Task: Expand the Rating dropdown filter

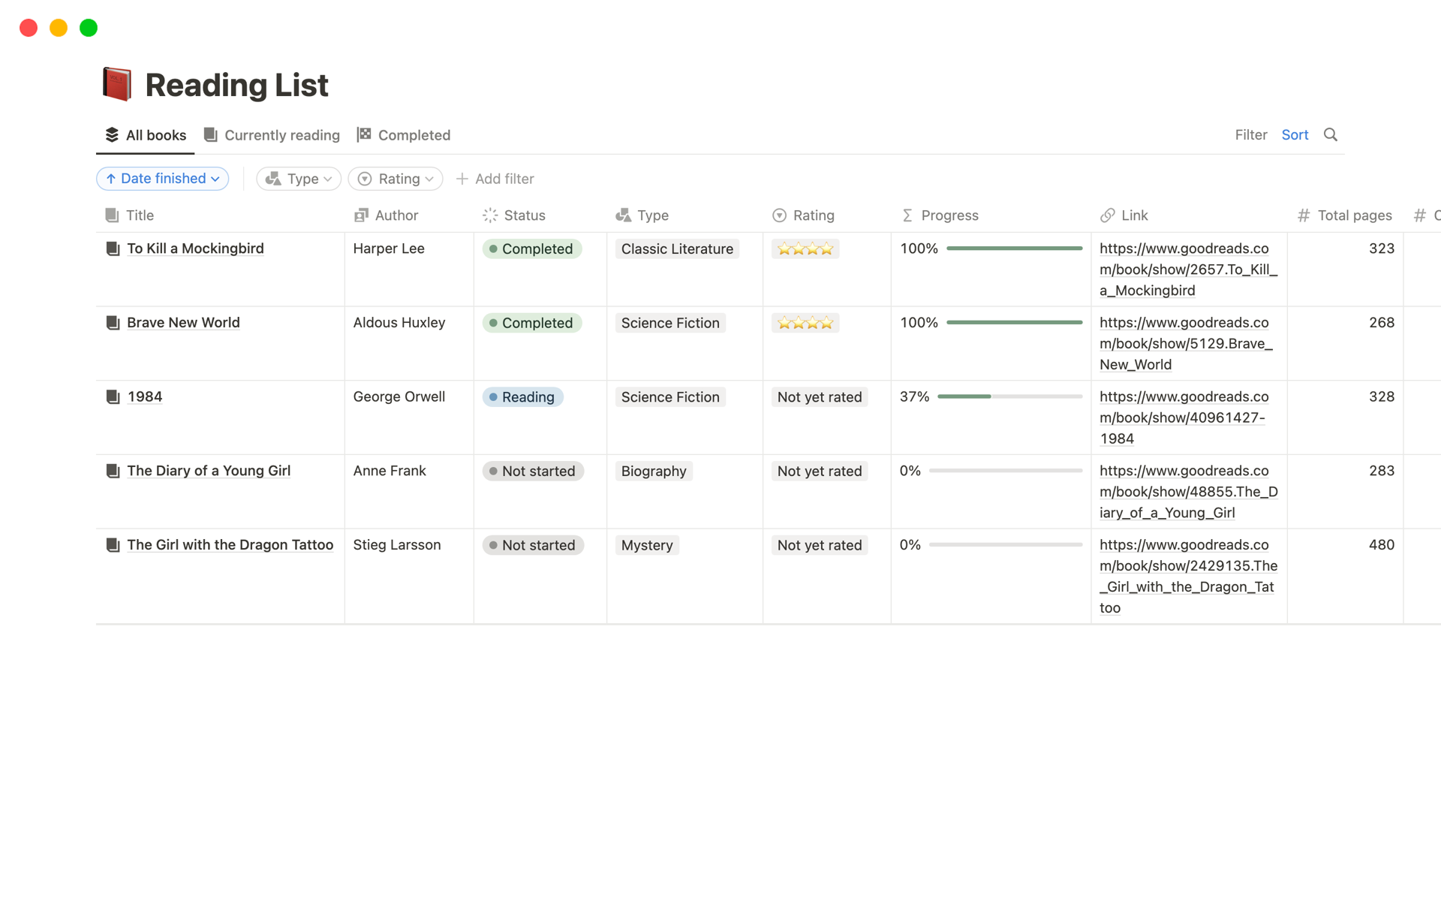Action: tap(396, 179)
